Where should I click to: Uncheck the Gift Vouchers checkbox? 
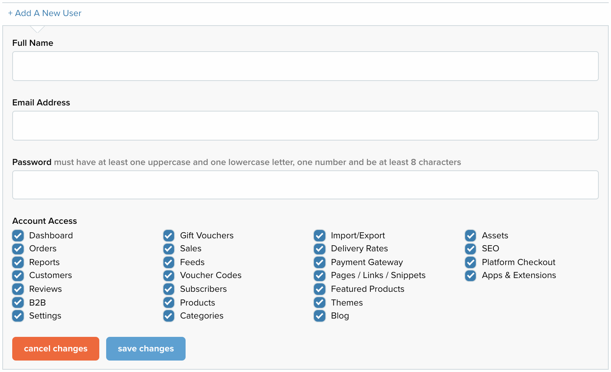click(x=169, y=235)
